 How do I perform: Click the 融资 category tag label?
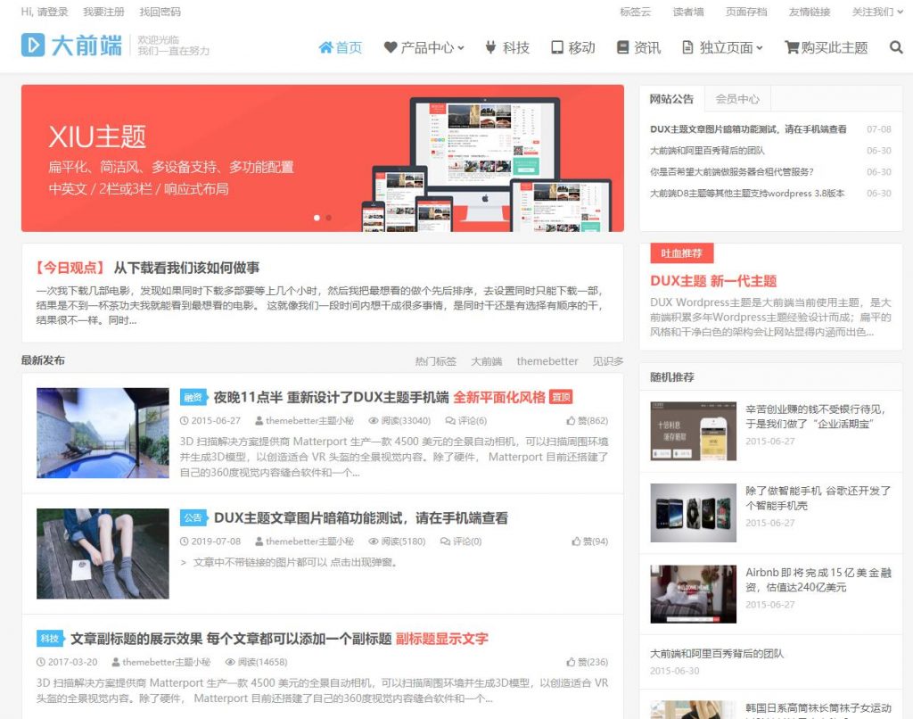[x=192, y=397]
